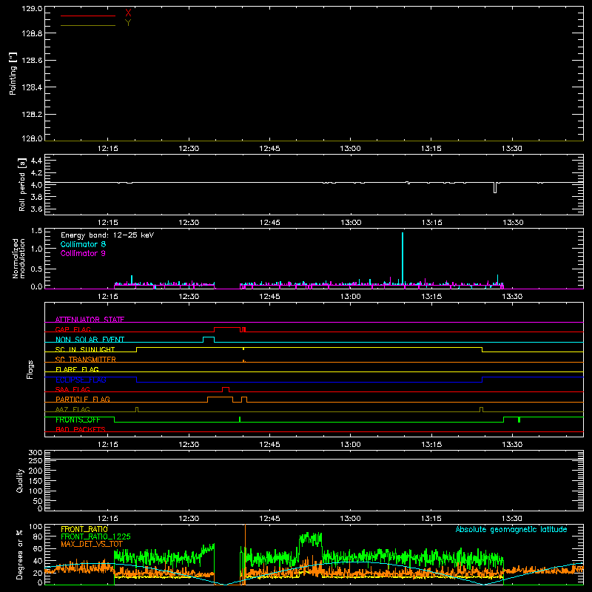This screenshot has height=592, width=592.
Task: Click the FRONTS_OFF falling edge near 12:16
Action: pyautogui.click(x=114, y=420)
